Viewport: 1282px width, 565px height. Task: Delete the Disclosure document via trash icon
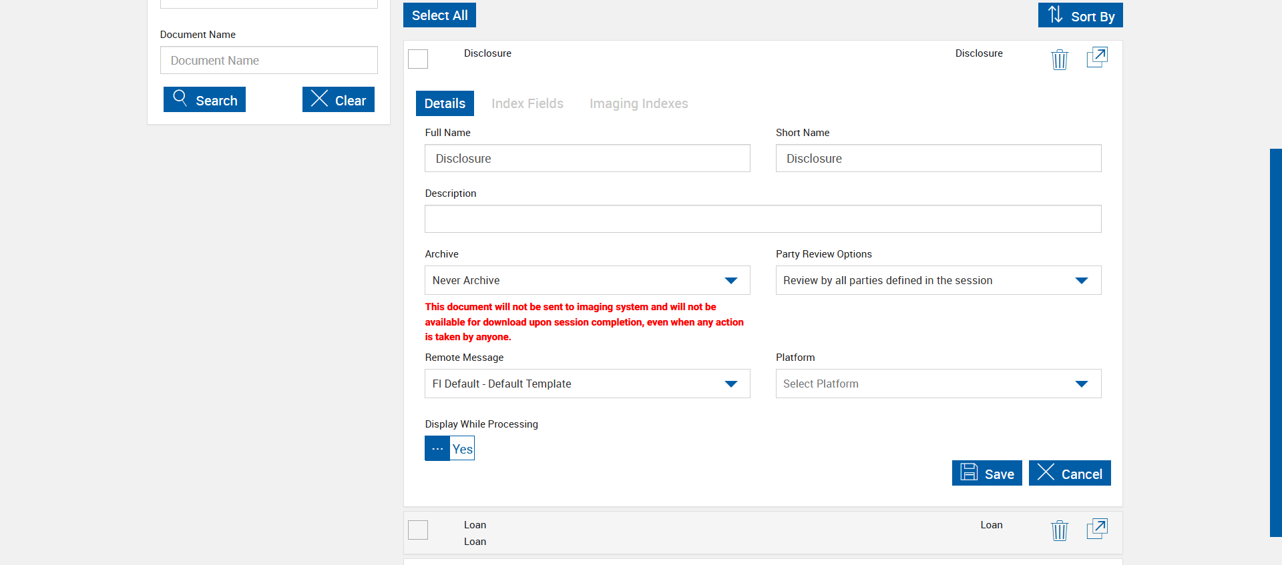point(1059,59)
